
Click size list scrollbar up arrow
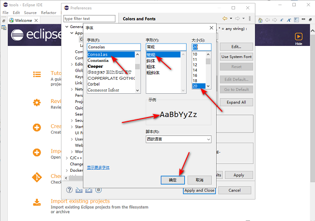pyautogui.click(x=208, y=54)
